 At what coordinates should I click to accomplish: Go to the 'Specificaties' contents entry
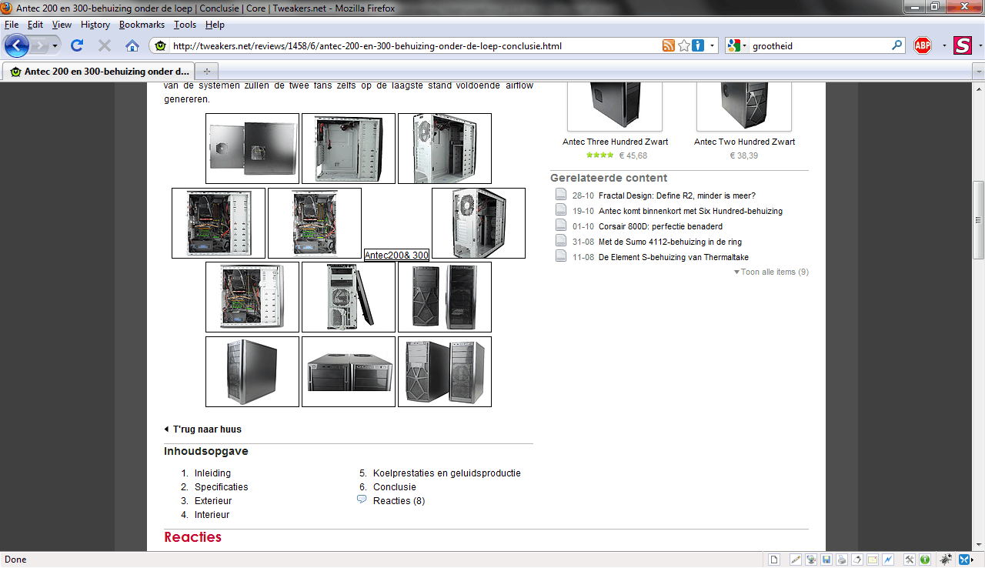click(222, 487)
